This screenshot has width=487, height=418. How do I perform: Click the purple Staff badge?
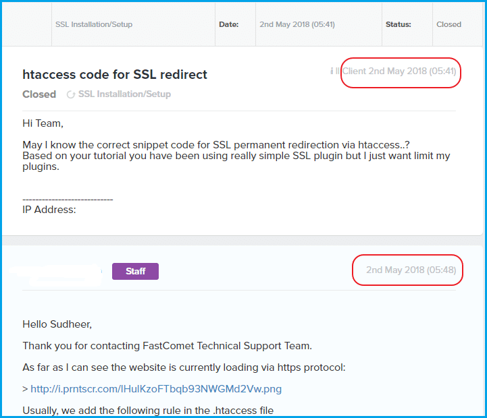pyautogui.click(x=135, y=271)
